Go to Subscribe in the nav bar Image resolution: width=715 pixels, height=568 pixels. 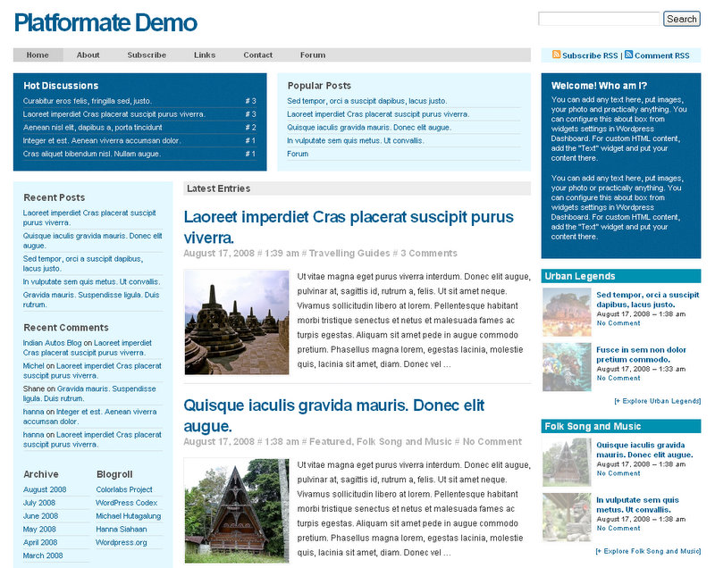[147, 55]
